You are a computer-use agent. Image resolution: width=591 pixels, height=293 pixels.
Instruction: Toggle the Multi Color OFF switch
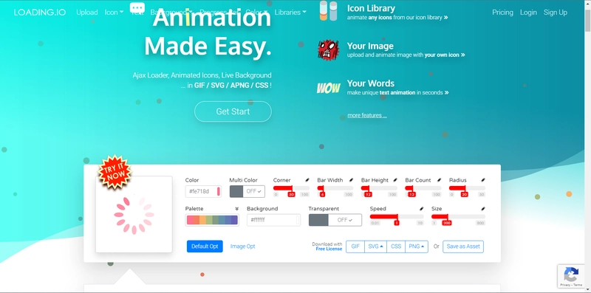(x=247, y=191)
